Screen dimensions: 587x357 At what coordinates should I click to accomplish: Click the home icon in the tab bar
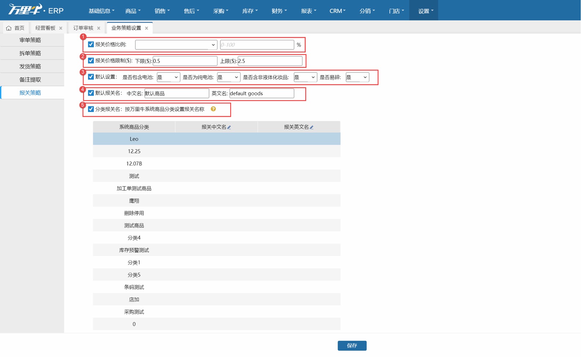[x=8, y=27]
